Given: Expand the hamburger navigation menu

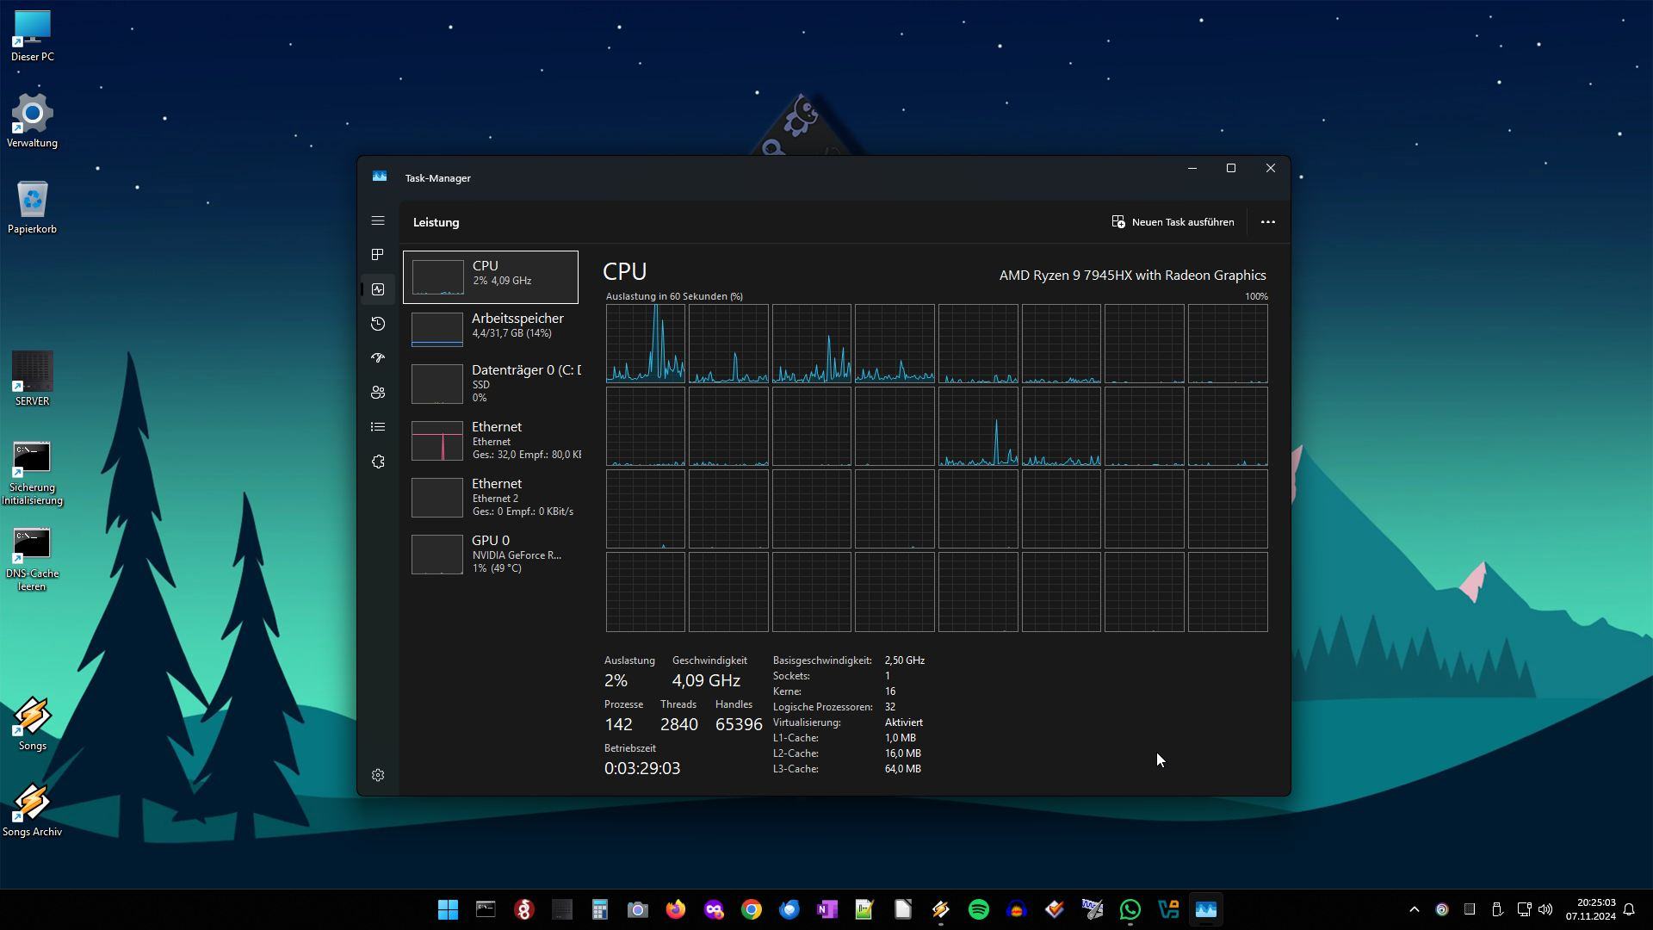Looking at the screenshot, I should (x=377, y=221).
